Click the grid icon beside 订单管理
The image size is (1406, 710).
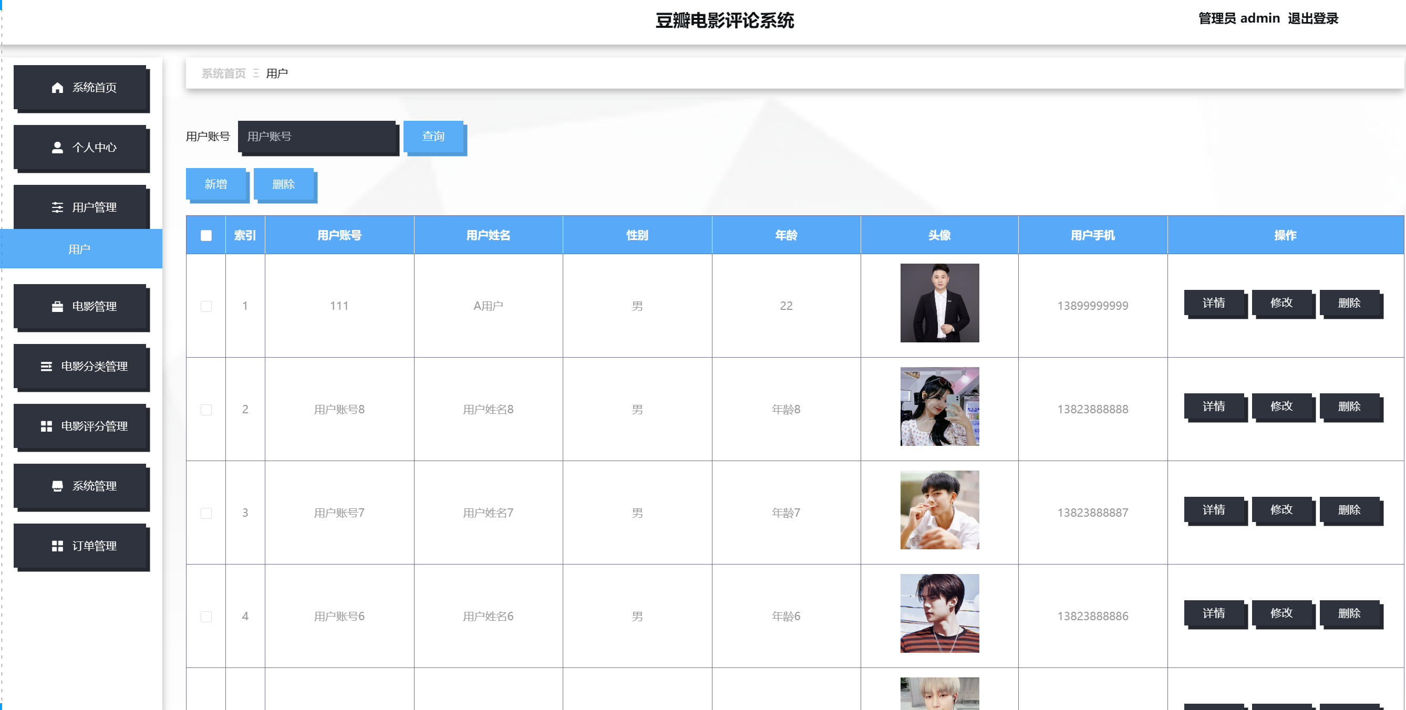coord(57,546)
